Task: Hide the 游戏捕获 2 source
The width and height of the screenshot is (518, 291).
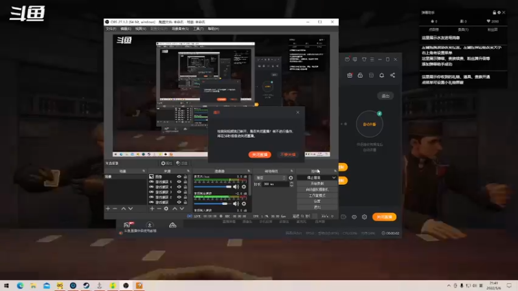Action: 179,197
